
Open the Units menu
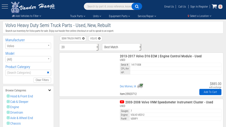(x=97, y=16)
